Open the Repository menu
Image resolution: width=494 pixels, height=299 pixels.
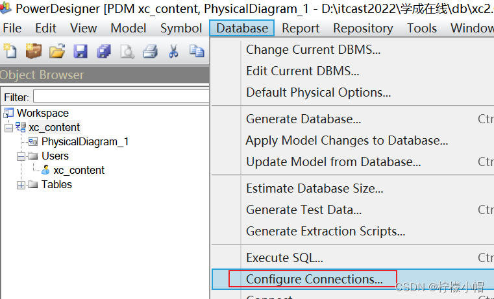click(363, 29)
